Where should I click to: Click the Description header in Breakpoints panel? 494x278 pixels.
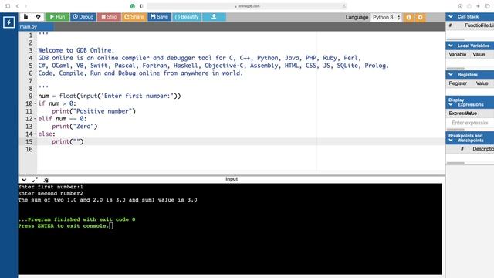pyautogui.click(x=483, y=149)
